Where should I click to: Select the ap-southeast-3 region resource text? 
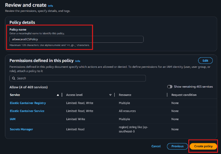pos(133,129)
